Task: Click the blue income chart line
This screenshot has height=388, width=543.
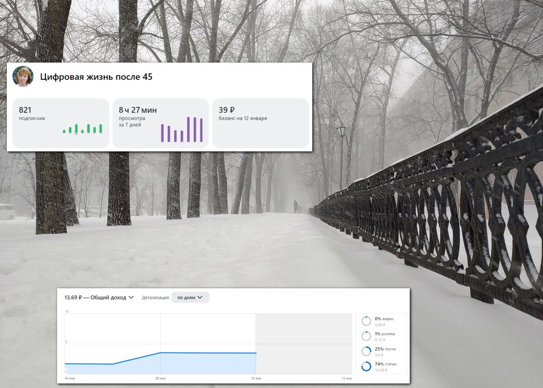Action: (x=160, y=358)
